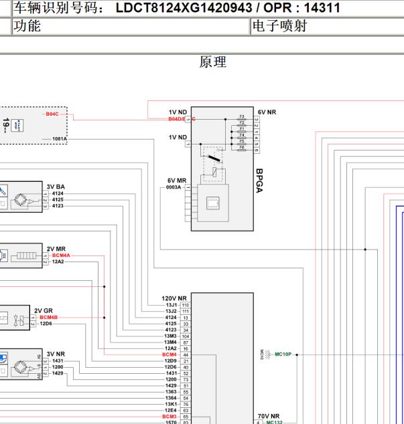
Task: Click the START/STOP switch symbol
Action: click(17, 126)
